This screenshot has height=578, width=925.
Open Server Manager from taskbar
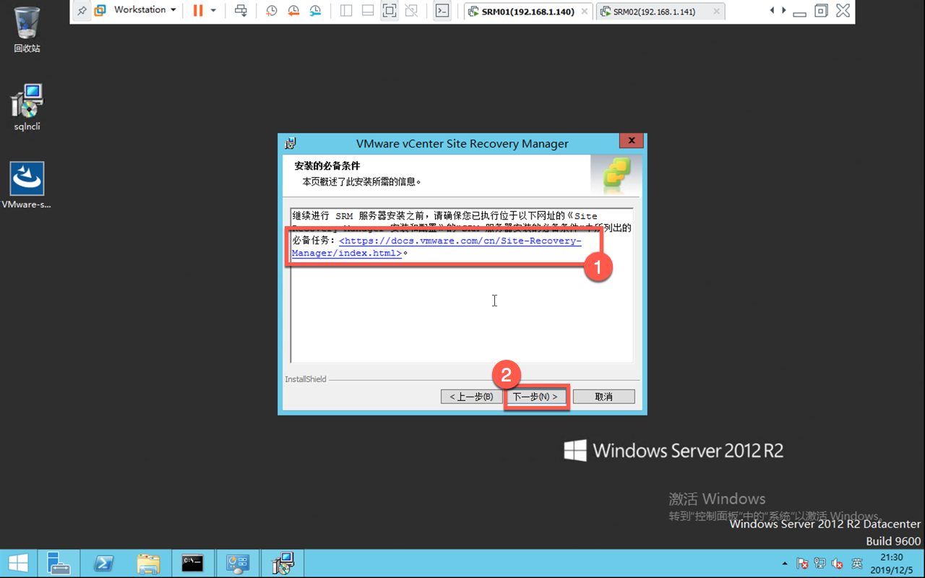(x=59, y=563)
